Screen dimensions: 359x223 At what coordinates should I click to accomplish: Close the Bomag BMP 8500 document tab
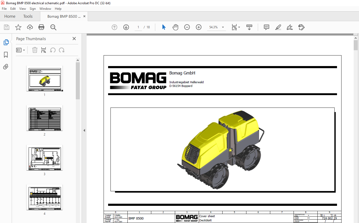[84, 16]
